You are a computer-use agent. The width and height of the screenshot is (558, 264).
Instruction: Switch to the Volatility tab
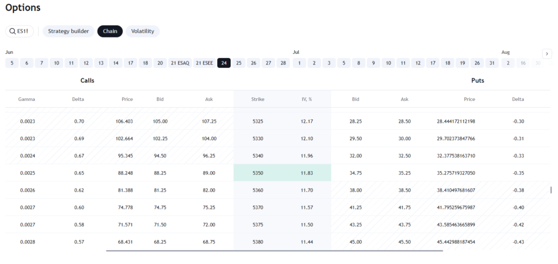pos(143,31)
